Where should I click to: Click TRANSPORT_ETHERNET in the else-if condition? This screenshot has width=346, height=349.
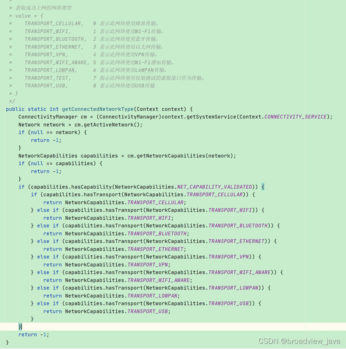point(236,241)
